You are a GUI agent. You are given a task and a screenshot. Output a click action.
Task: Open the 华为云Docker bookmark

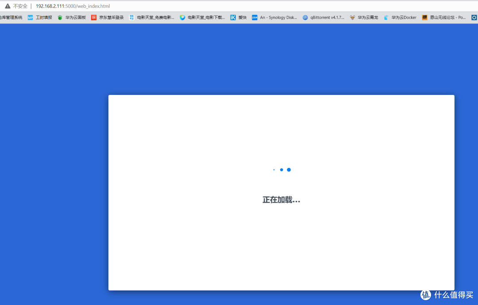400,18
